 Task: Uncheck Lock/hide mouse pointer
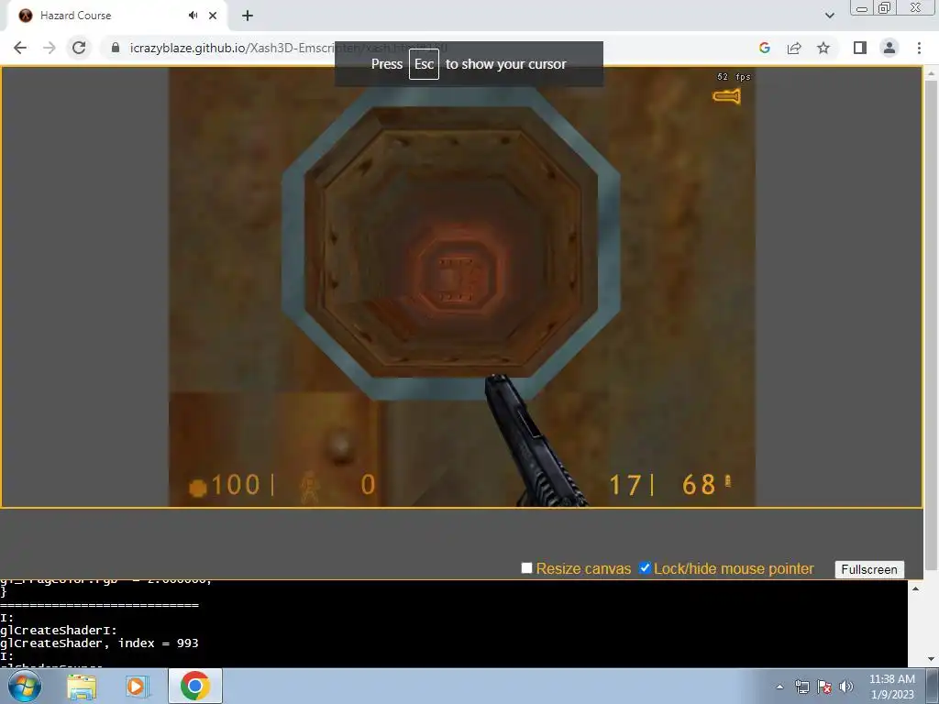point(645,567)
